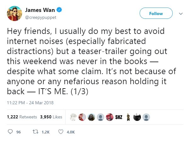The width and height of the screenshot is (191, 141).
Task: Click the last default gray liker avatar
Action: point(146,117)
